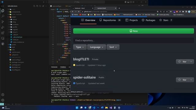
Task: Switch to the Overview tab on GitHub
Action: tap(88, 20)
